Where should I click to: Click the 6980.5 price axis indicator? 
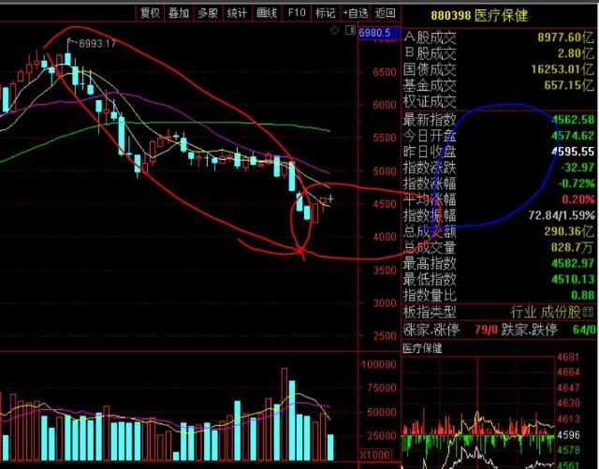[379, 33]
